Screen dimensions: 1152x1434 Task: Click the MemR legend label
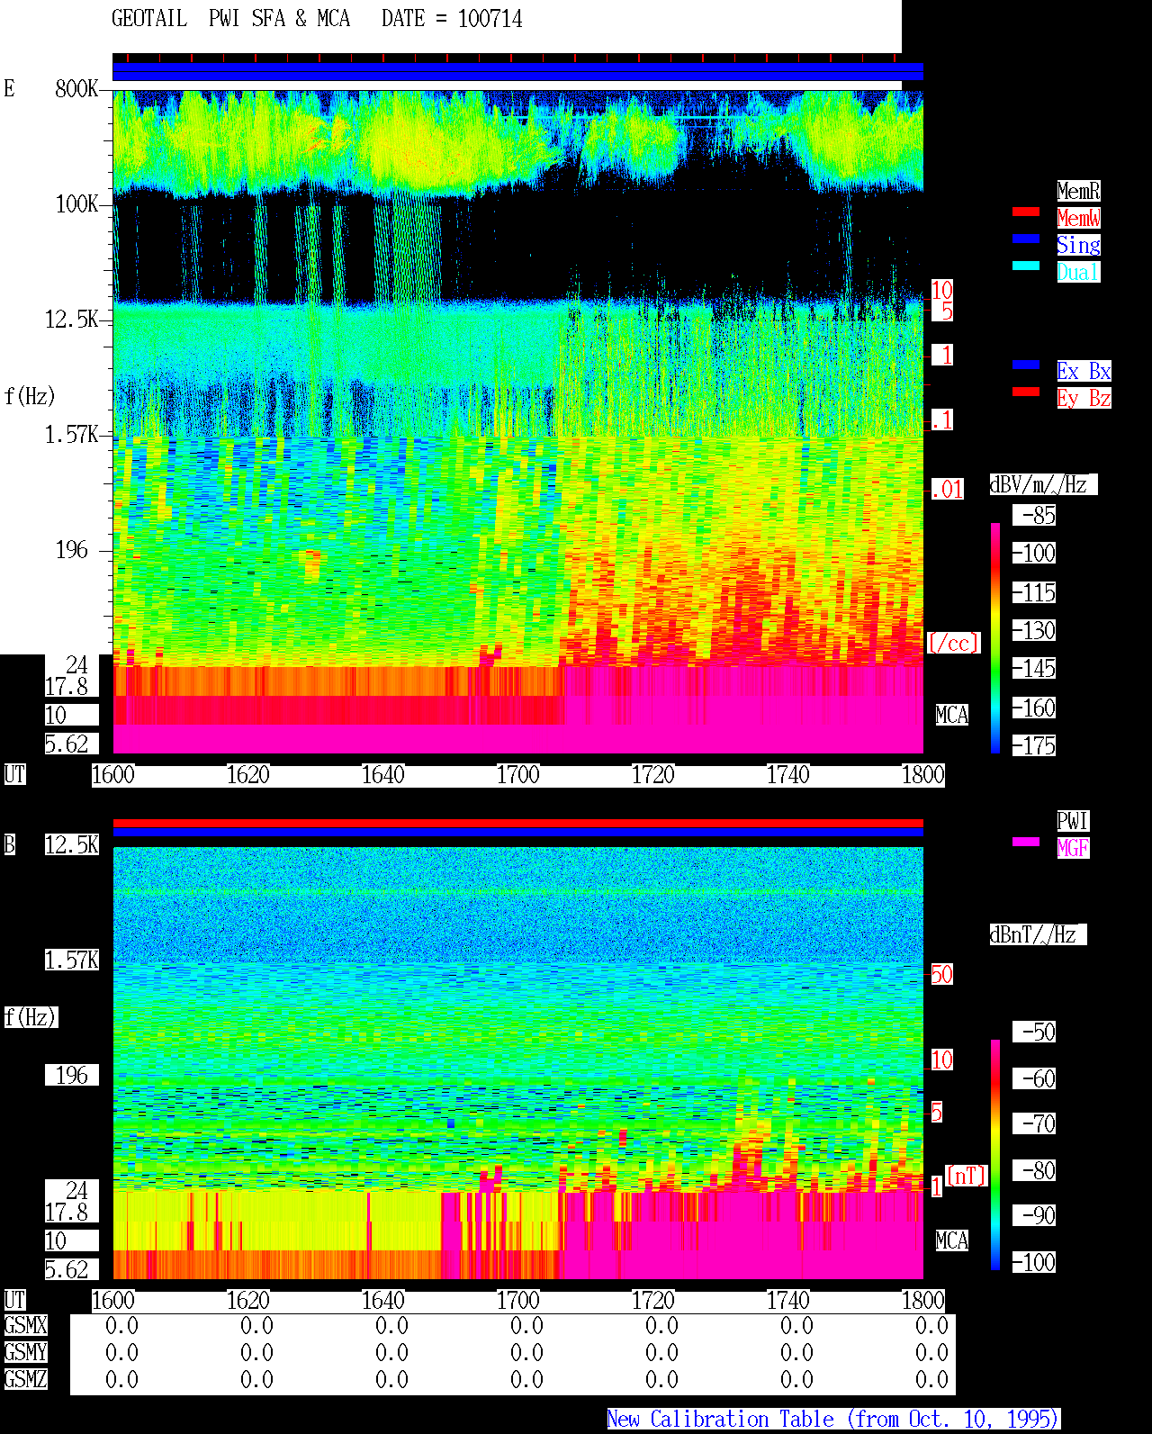[1078, 191]
